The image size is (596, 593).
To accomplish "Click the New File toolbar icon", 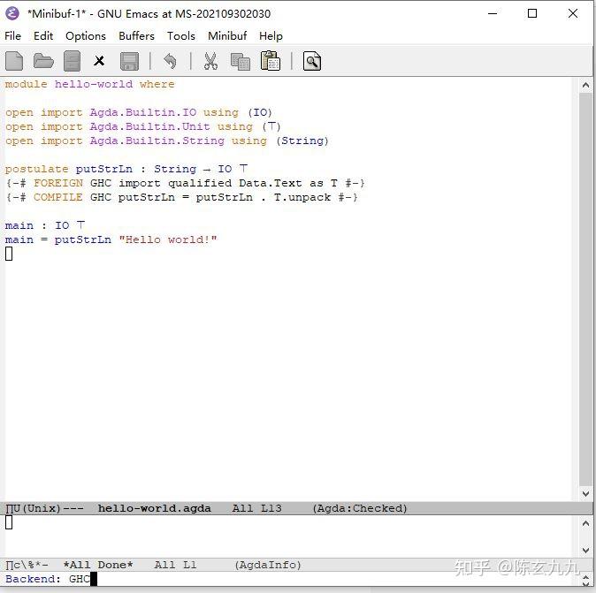I will [x=14, y=61].
